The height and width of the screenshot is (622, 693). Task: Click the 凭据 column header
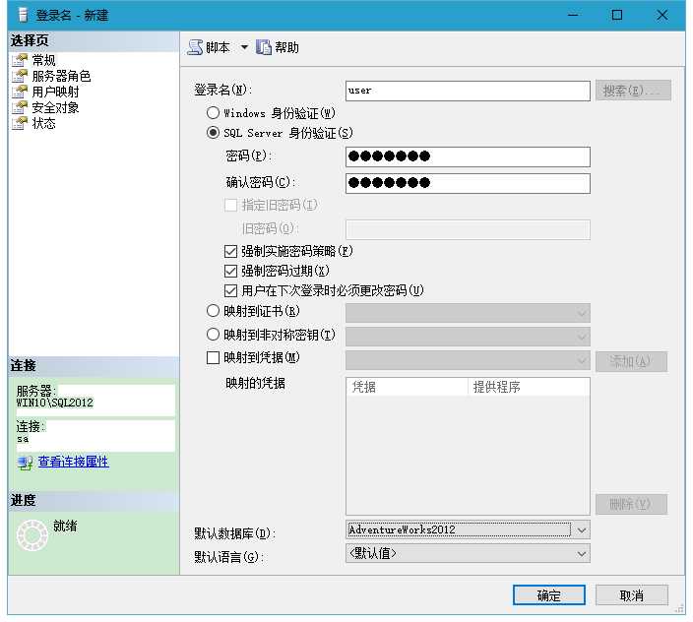pyautogui.click(x=407, y=387)
